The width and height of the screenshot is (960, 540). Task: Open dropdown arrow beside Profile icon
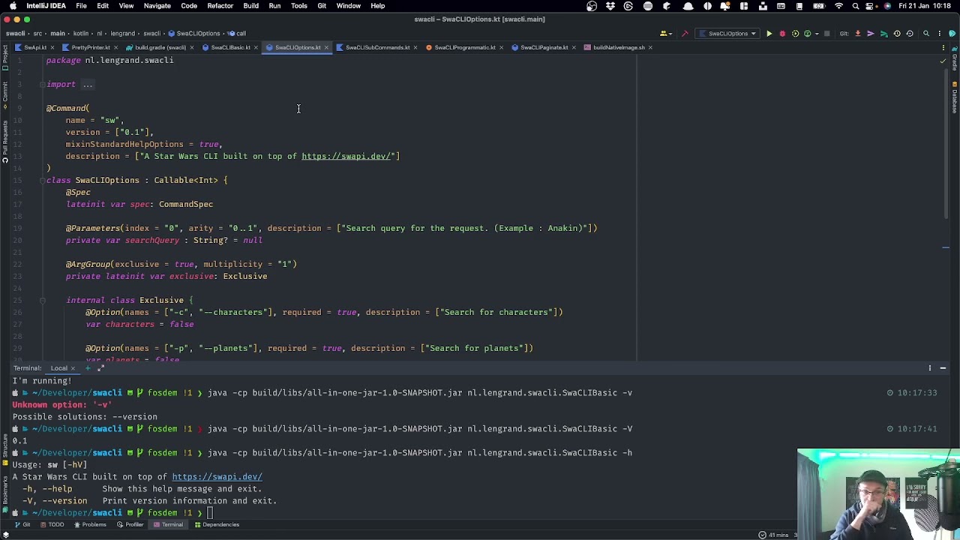tap(815, 34)
